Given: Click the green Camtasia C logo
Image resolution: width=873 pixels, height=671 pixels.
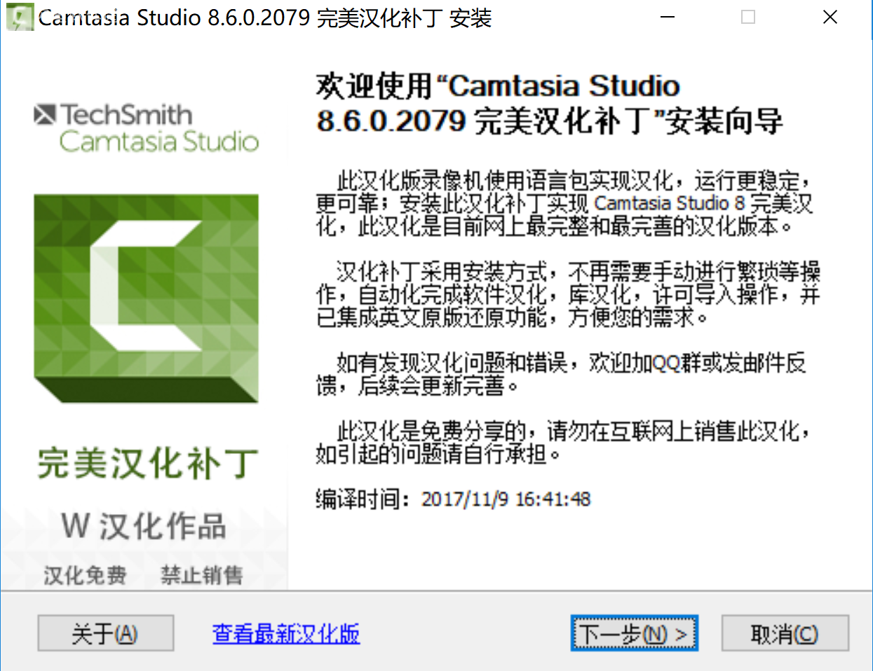Looking at the screenshot, I should tap(146, 298).
